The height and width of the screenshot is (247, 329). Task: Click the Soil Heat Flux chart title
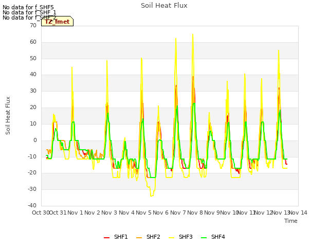(x=164, y=6)
